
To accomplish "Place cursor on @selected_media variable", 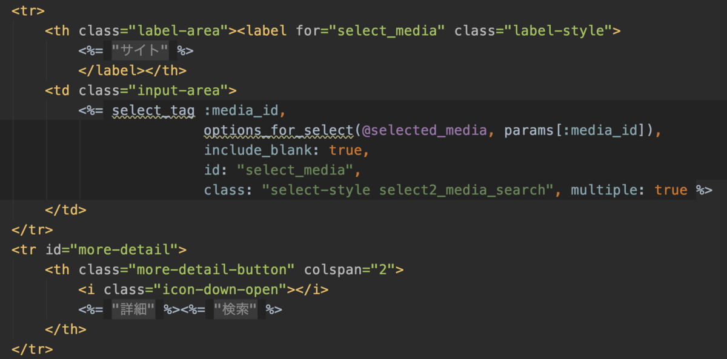I will (x=424, y=130).
